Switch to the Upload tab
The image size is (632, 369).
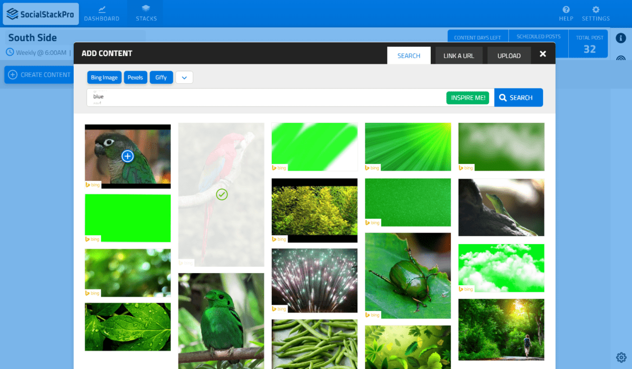509,56
